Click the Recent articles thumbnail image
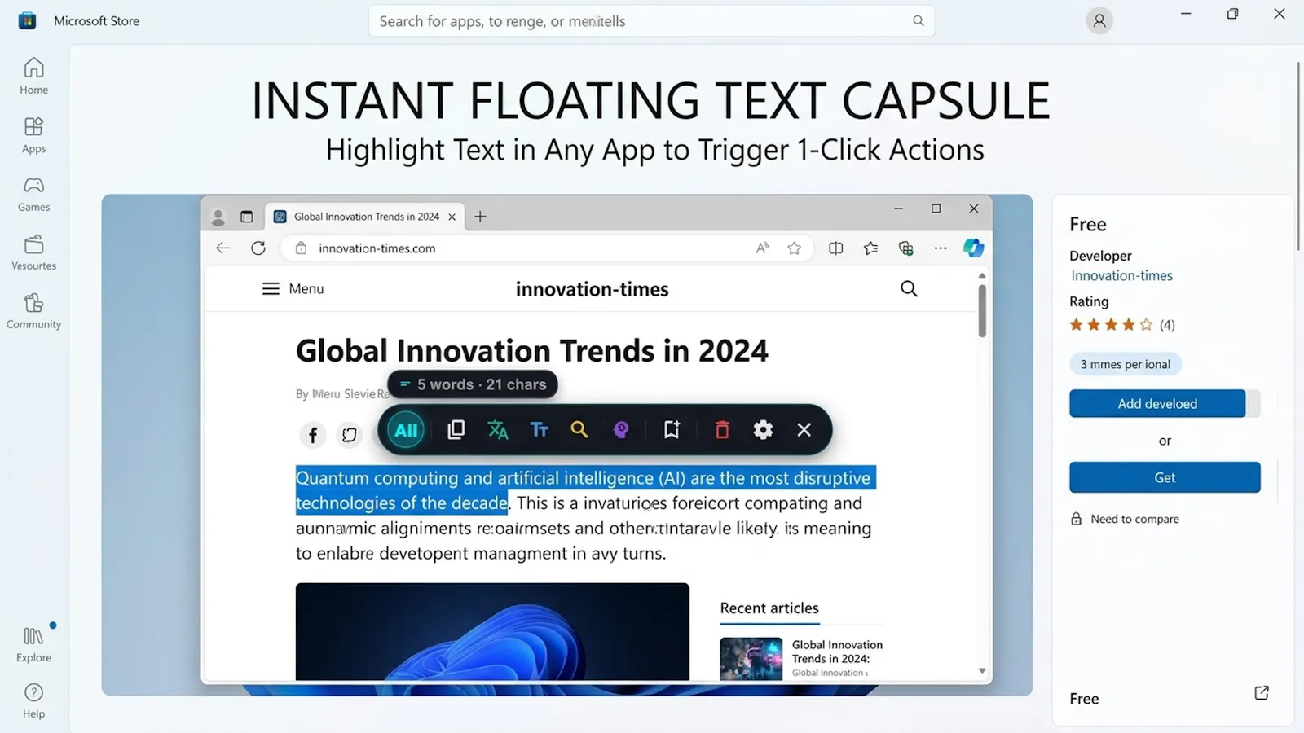1304x733 pixels. pos(751,658)
